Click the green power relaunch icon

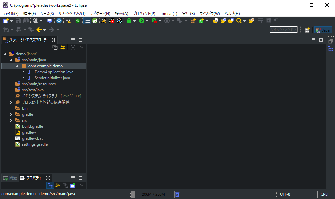click(78, 21)
